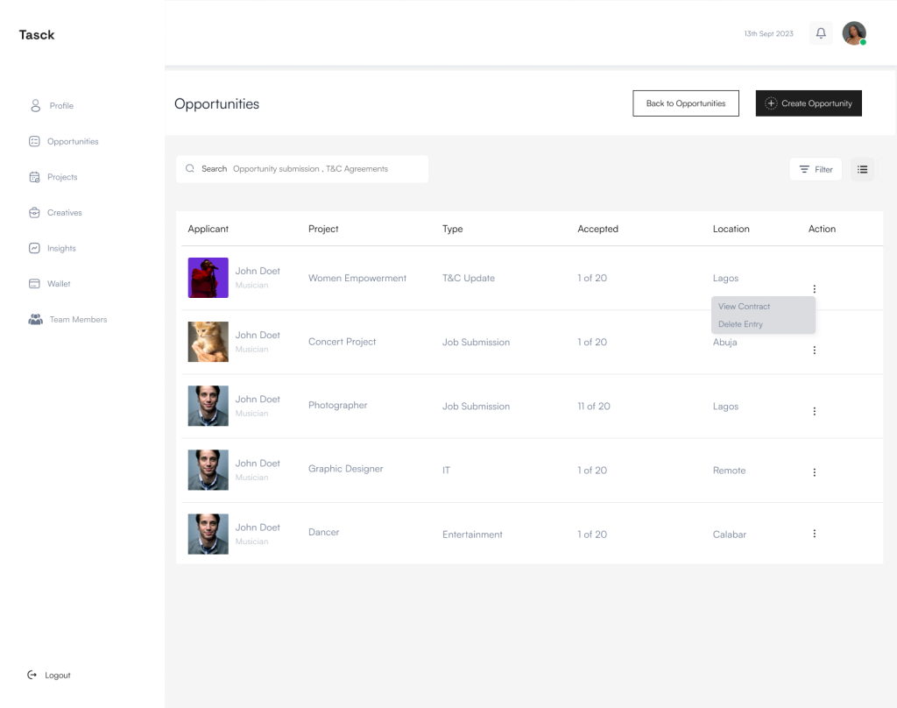This screenshot has width=897, height=708.
Task: Expand three-dot menu for Dancer row
Action: [x=815, y=534]
